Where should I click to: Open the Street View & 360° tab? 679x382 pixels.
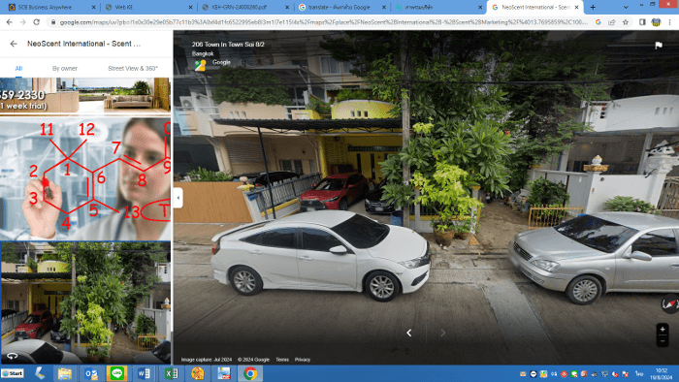[133, 69]
